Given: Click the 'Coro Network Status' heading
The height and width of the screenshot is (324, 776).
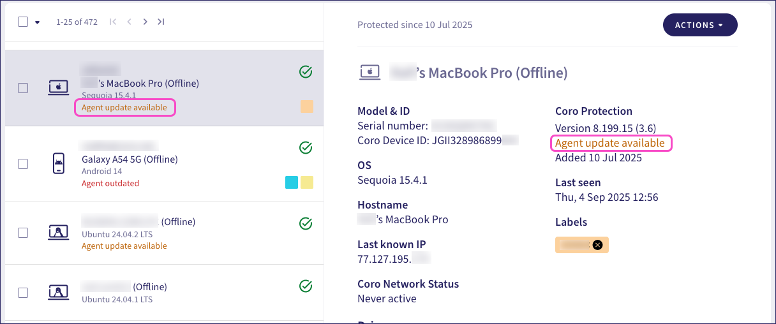Looking at the screenshot, I should tap(408, 284).
